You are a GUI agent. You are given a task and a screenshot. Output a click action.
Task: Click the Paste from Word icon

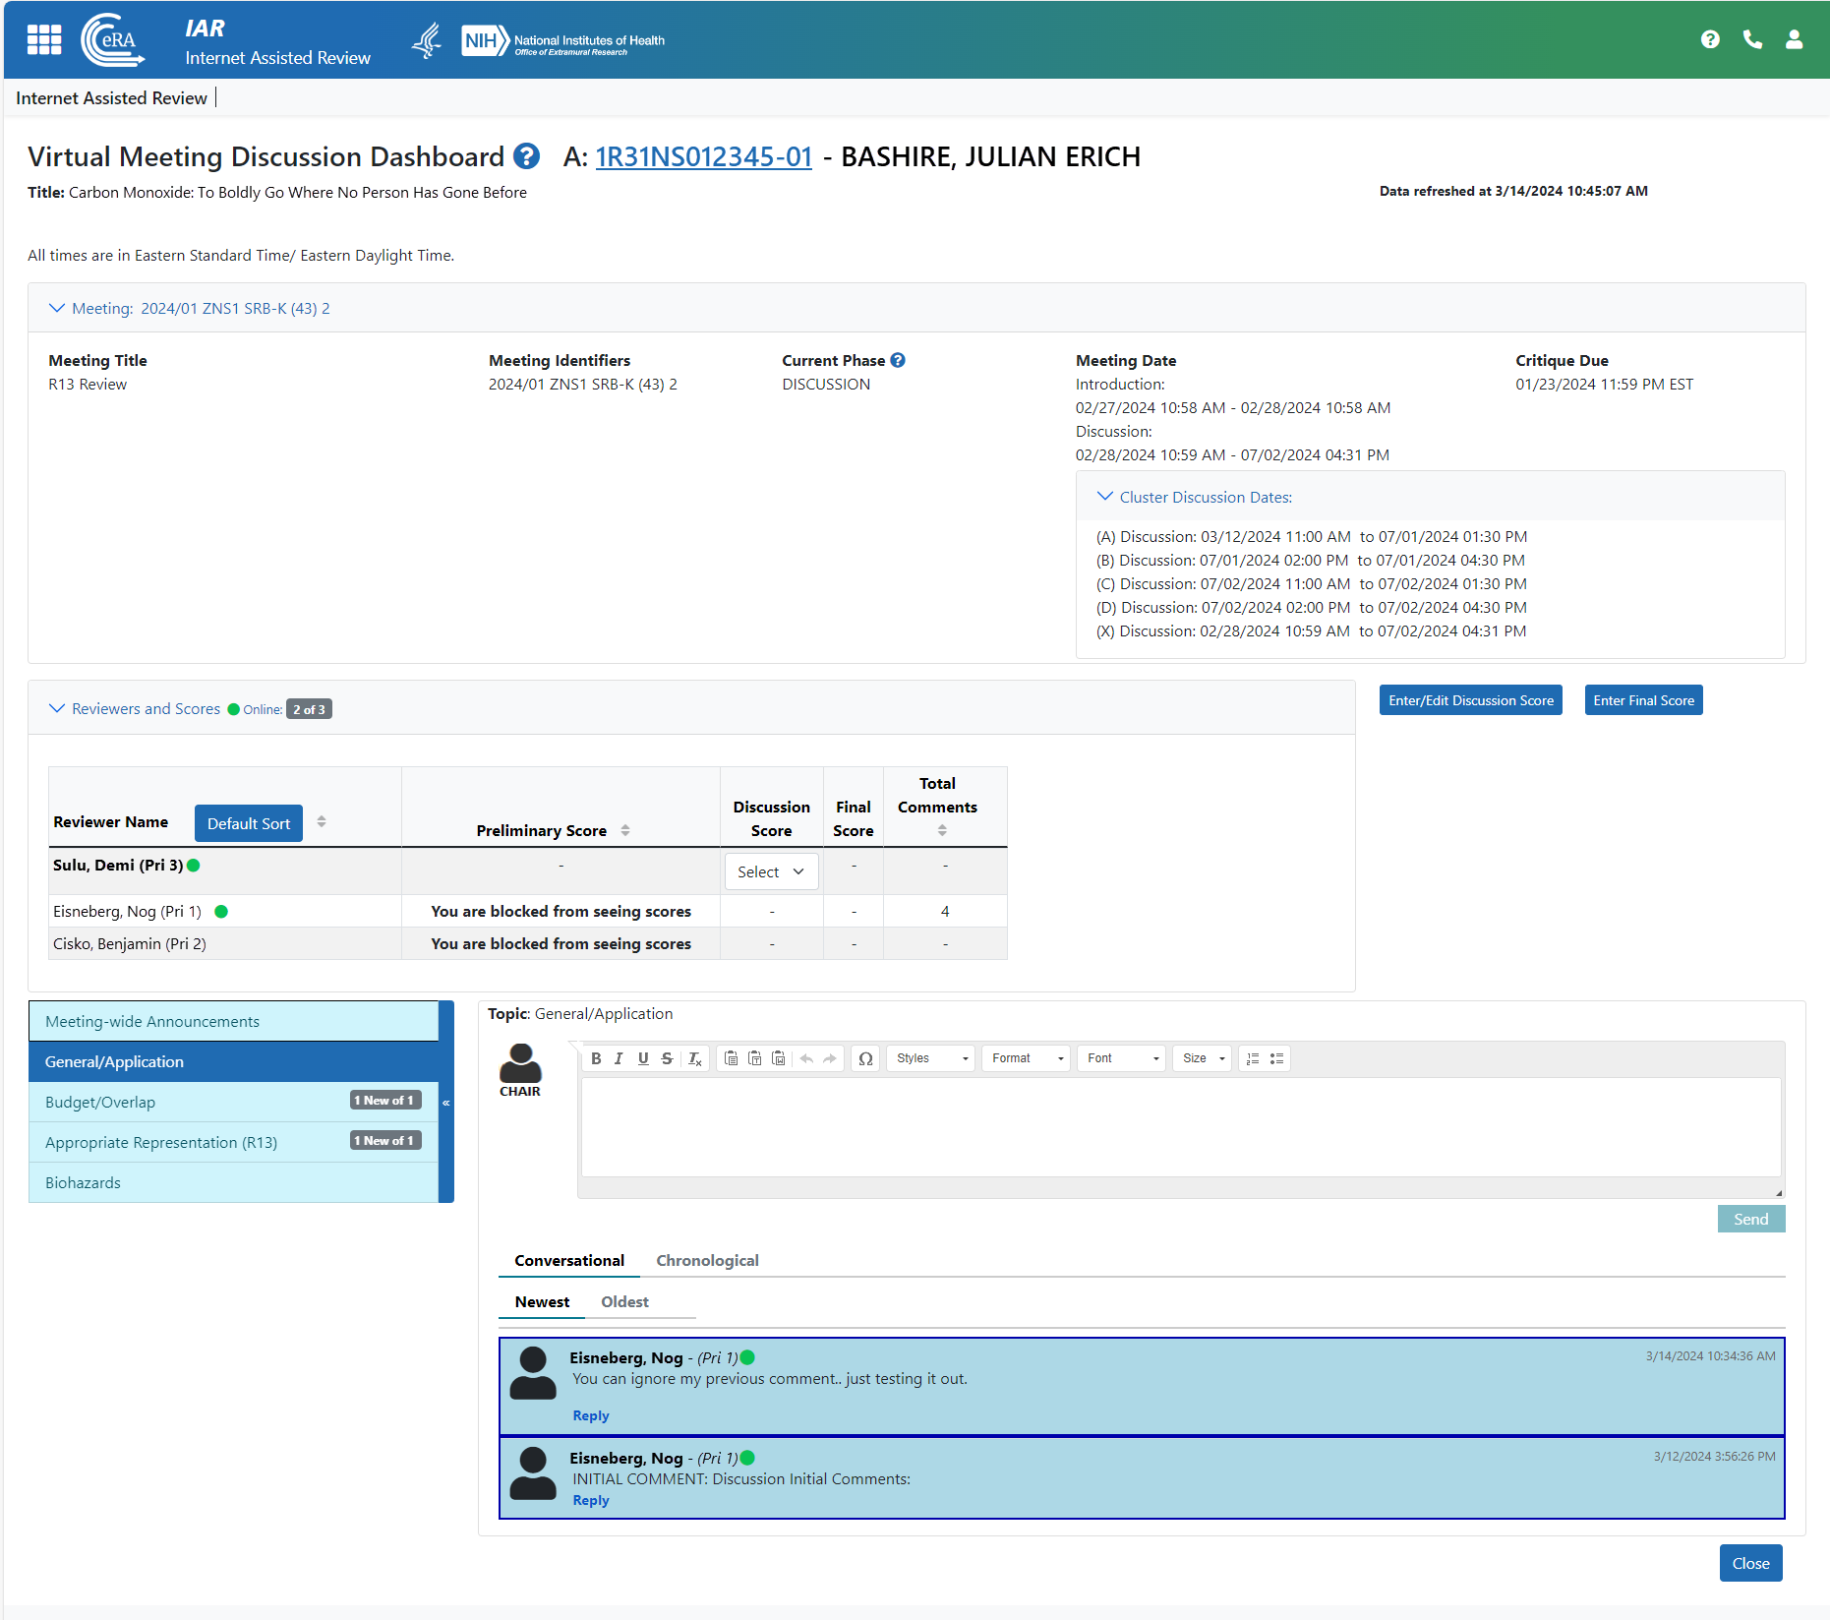click(778, 1058)
